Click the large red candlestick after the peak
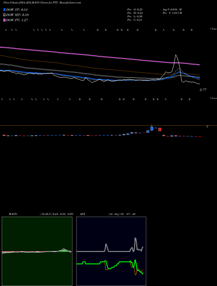Viewport: 217px width, 286px height. click(160, 130)
